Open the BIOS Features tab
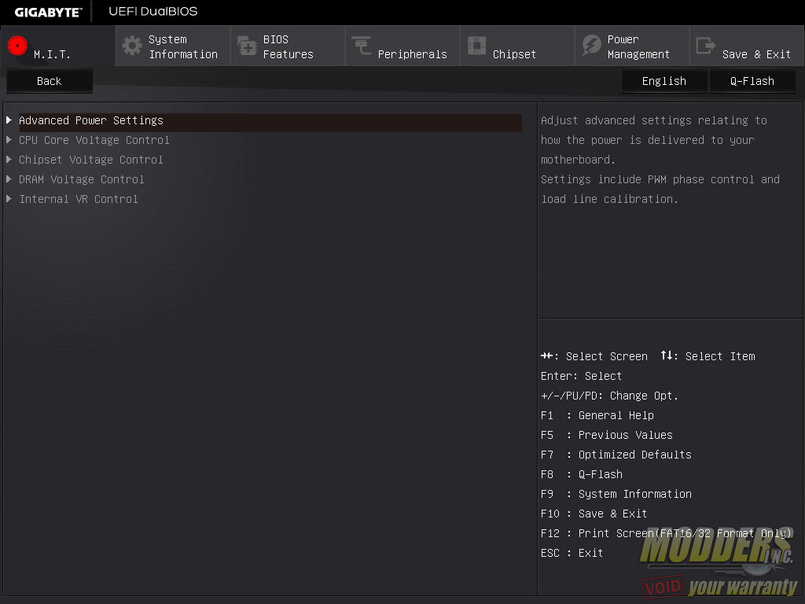Screen dimensions: 805x604 pyautogui.click(x=288, y=46)
